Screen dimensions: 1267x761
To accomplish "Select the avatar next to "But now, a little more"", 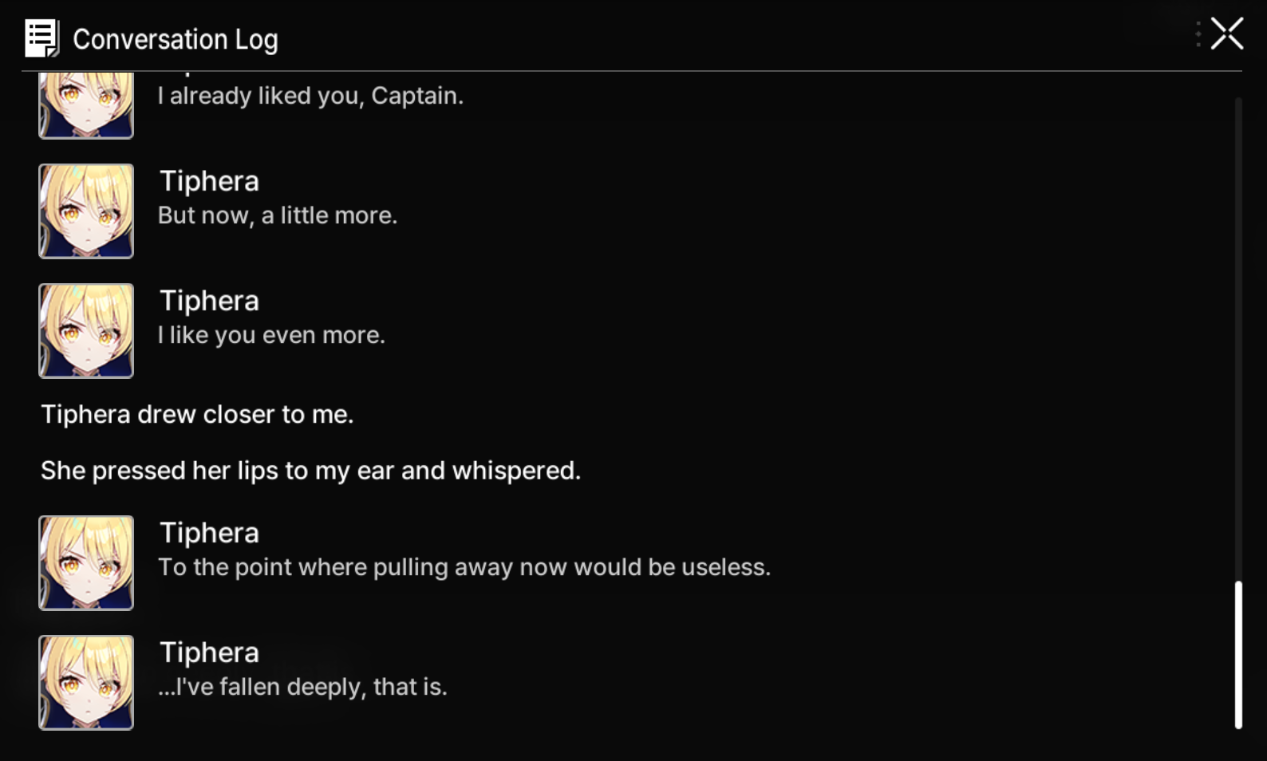I will point(86,211).
